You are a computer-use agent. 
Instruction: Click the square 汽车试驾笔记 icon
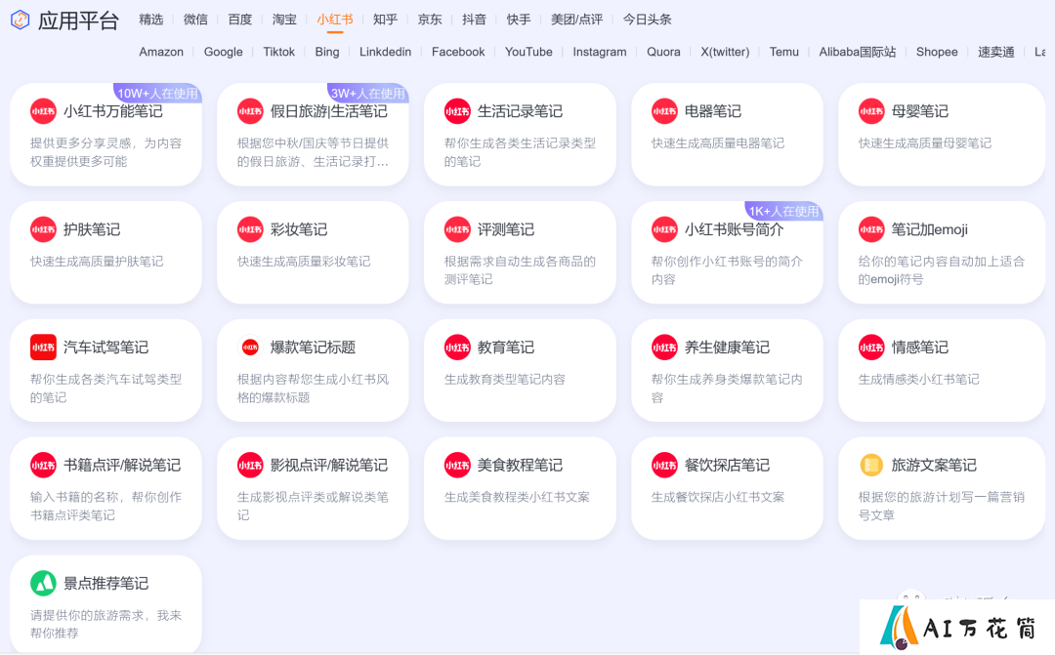pyautogui.click(x=43, y=348)
